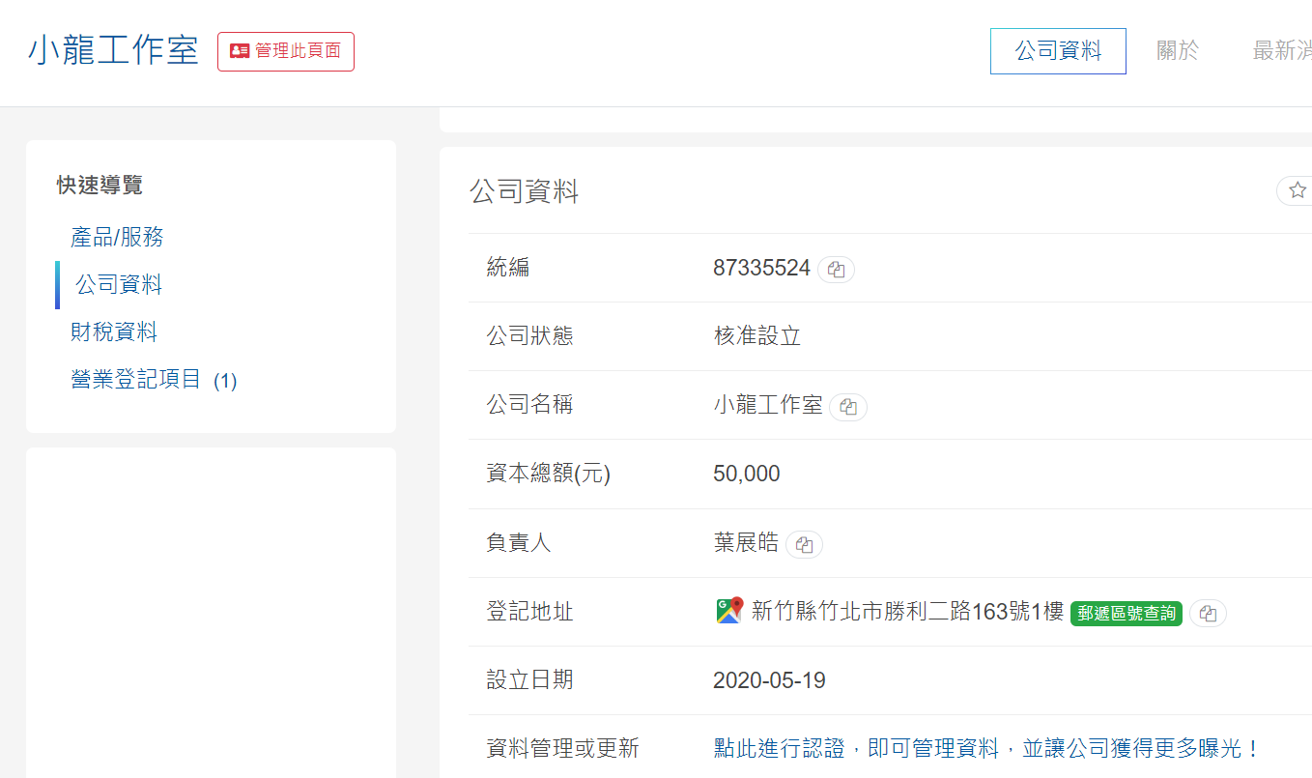The image size is (1312, 778).
Task: Open Google Maps icon beside address
Action: (729, 611)
